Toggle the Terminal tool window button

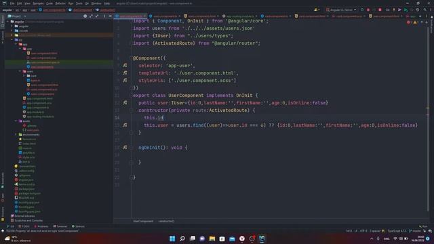(x=60, y=226)
